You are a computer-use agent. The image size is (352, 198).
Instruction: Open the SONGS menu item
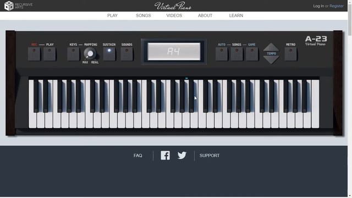point(143,15)
